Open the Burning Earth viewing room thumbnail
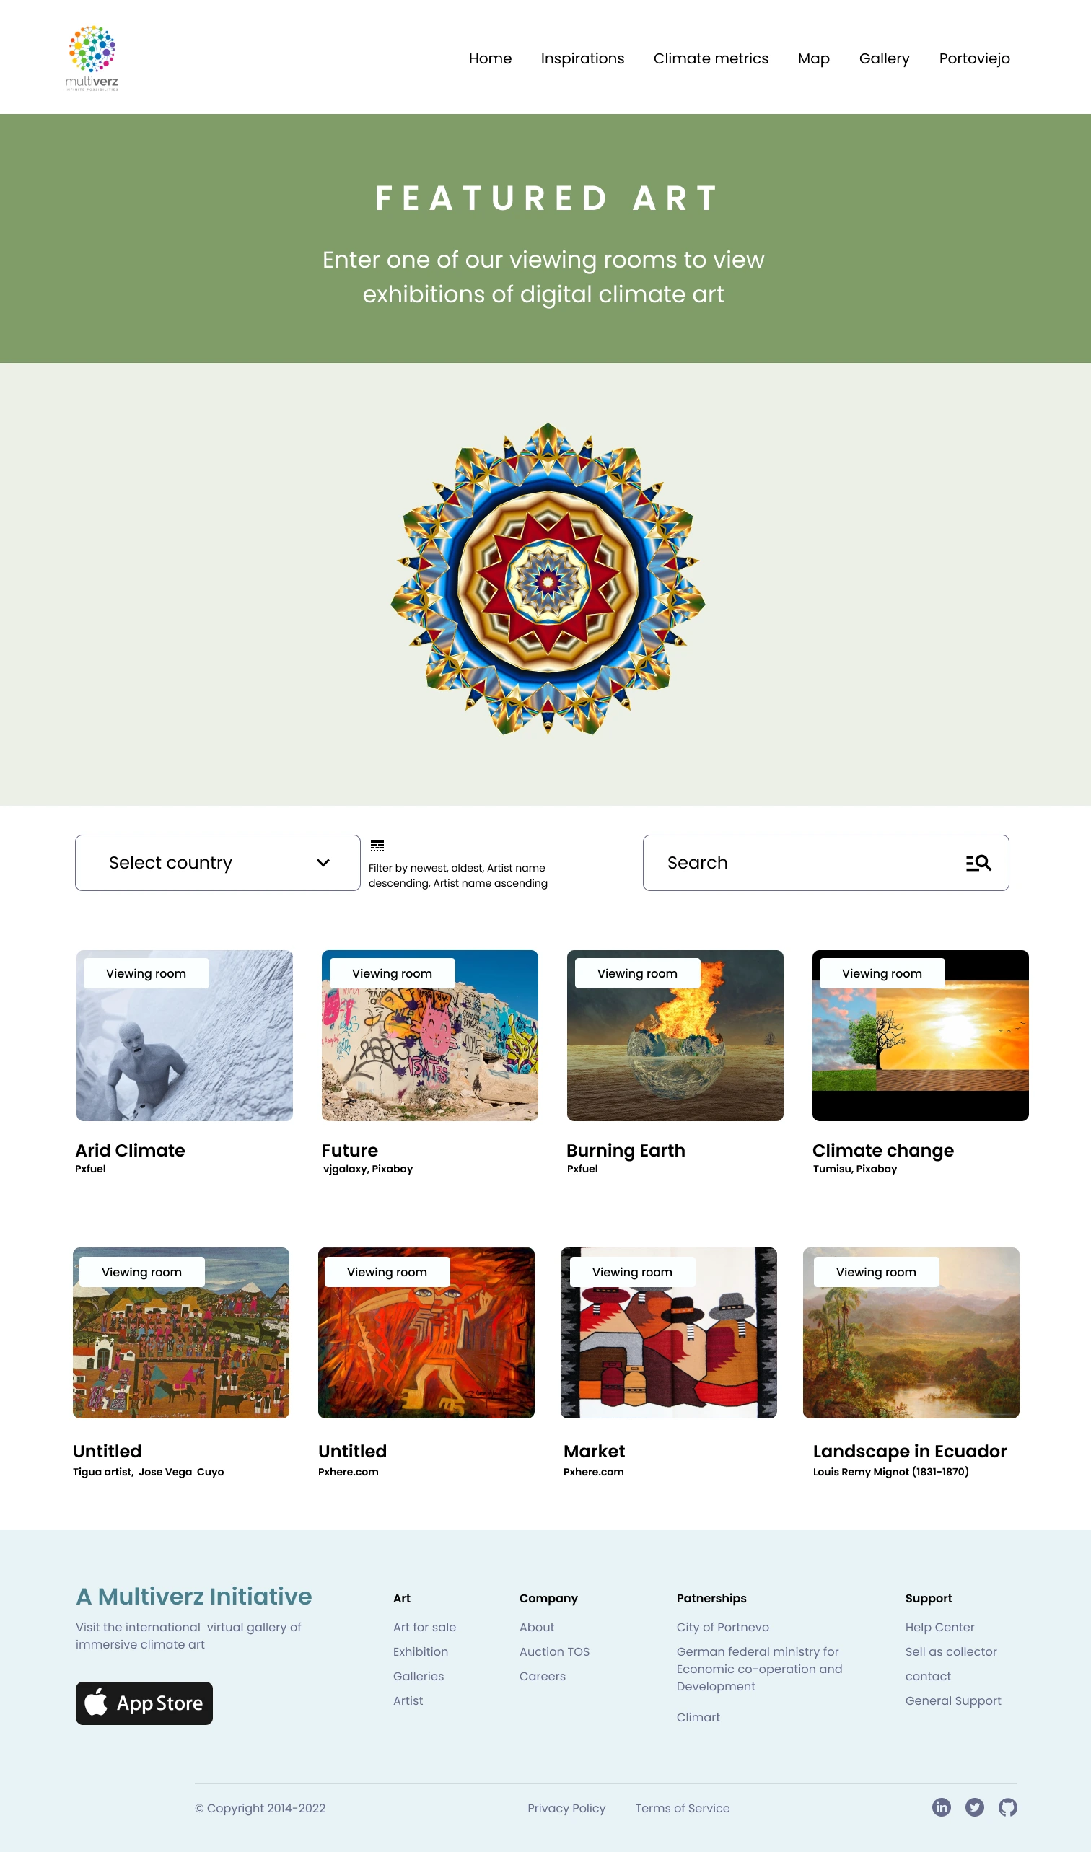1091x1852 pixels. click(675, 1035)
